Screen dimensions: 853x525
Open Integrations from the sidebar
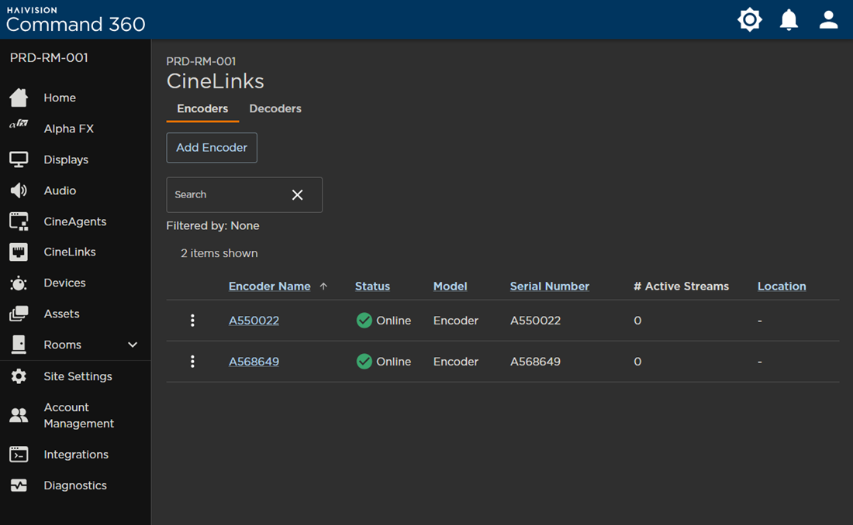click(x=76, y=455)
